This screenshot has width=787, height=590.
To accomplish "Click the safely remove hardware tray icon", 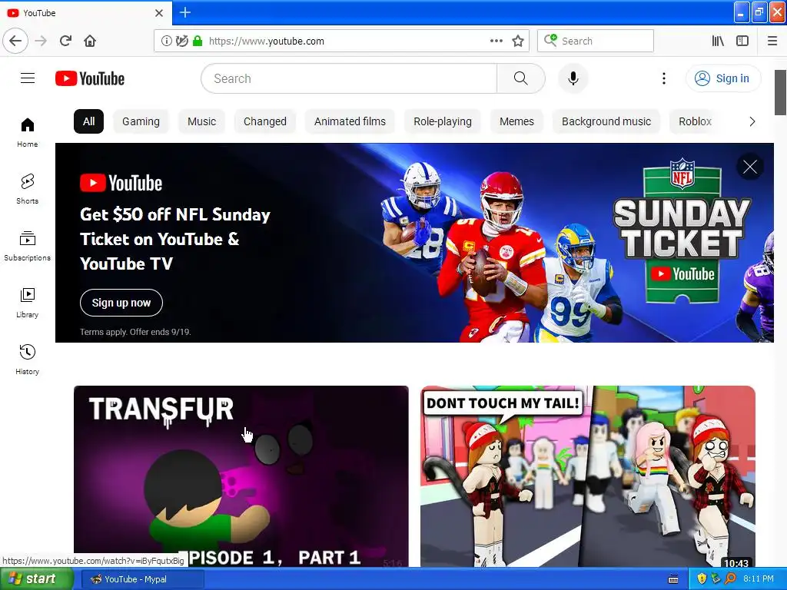I will coord(716,578).
